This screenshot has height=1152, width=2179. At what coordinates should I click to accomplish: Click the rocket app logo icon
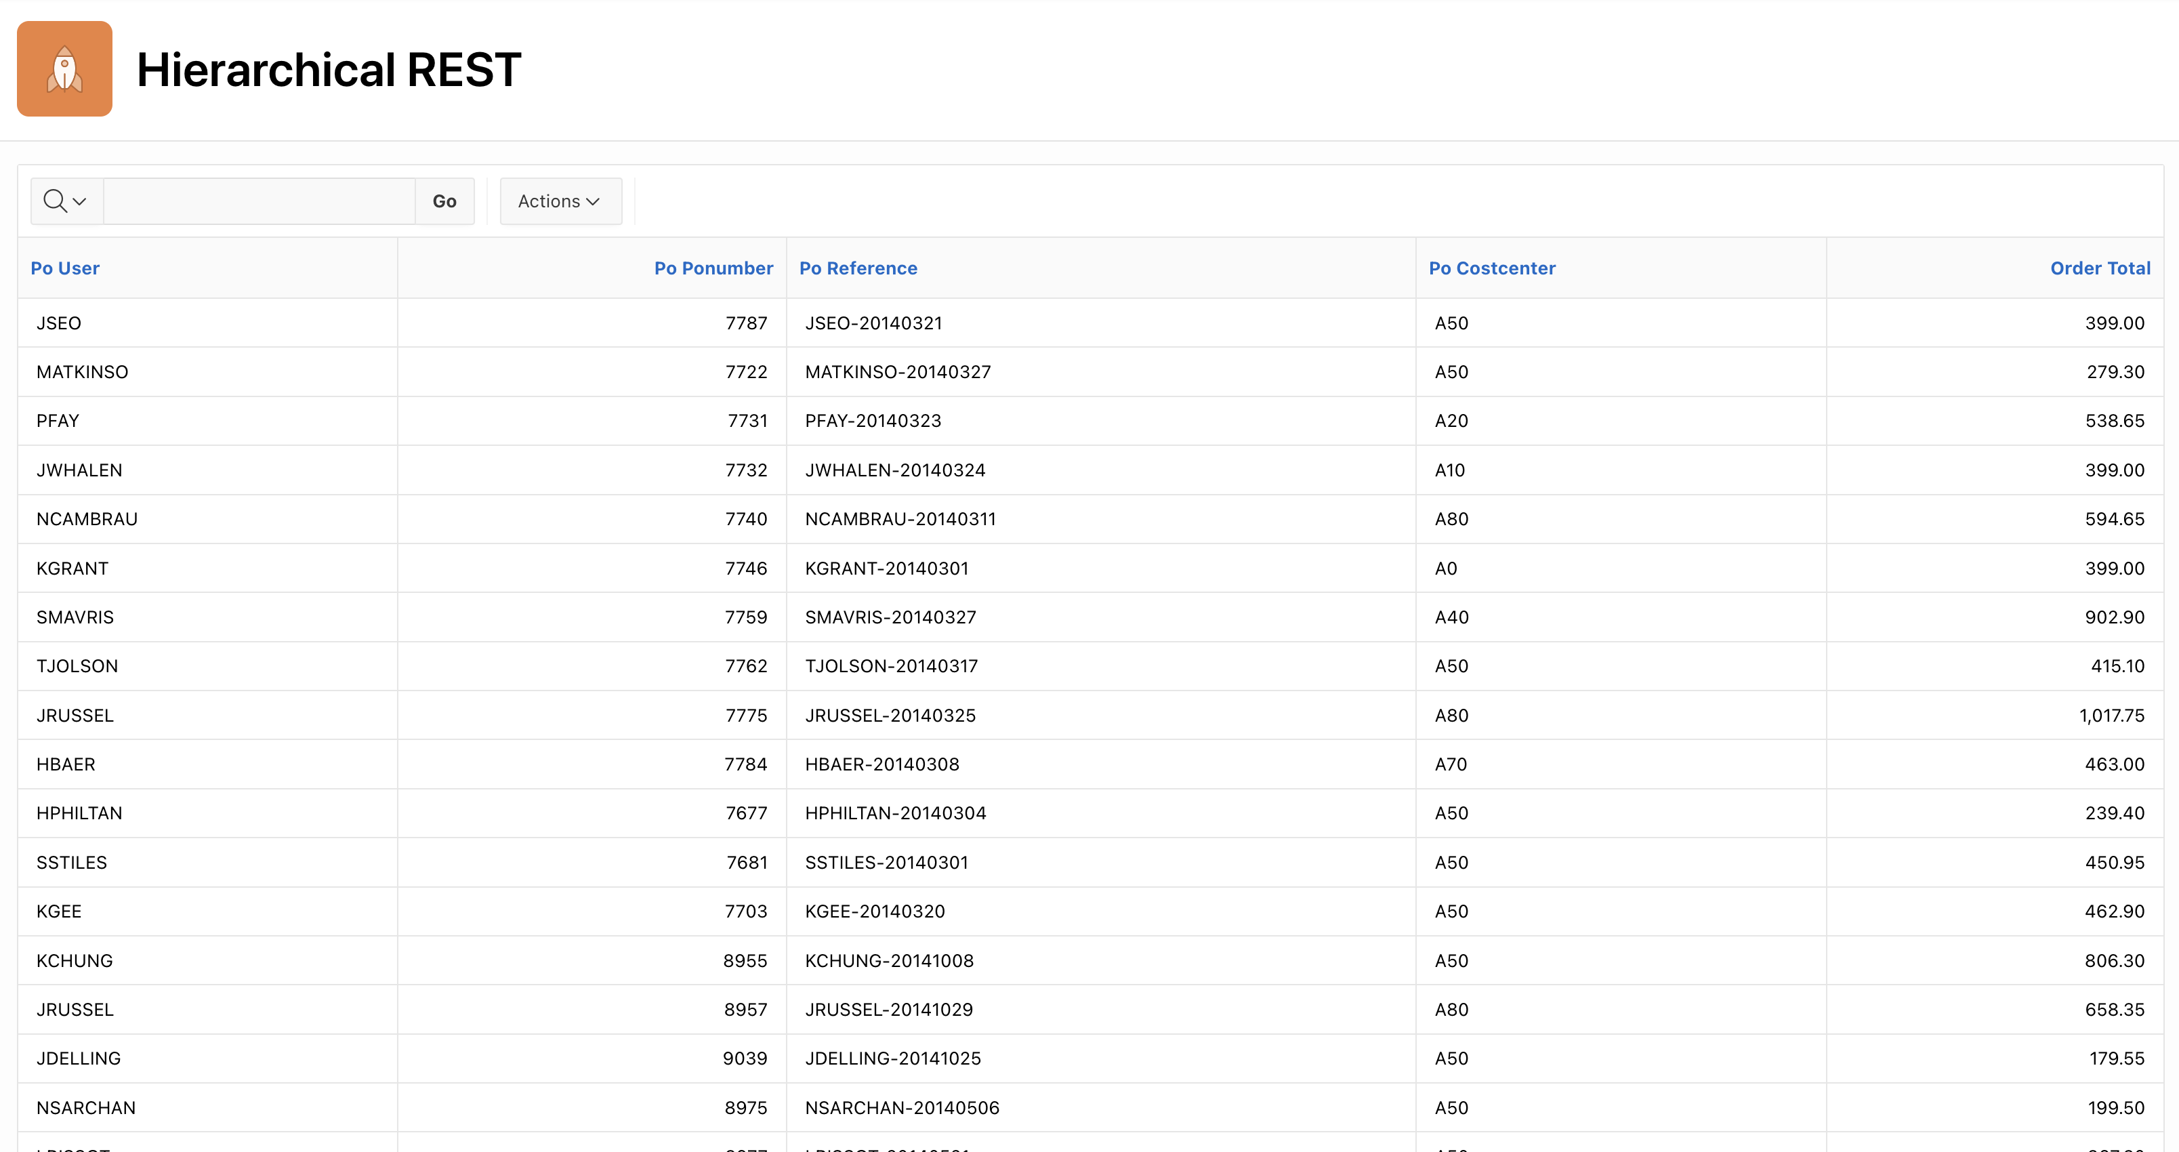click(64, 68)
